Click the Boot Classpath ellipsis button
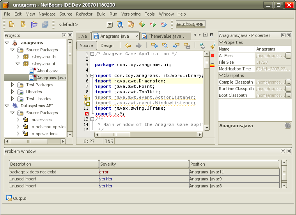296x215 pixels. coord(288,95)
